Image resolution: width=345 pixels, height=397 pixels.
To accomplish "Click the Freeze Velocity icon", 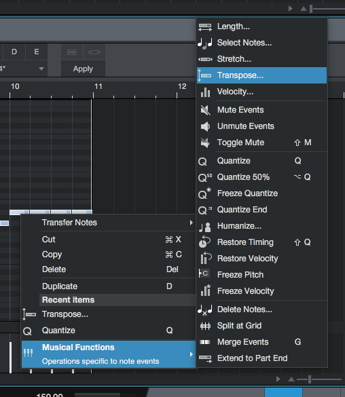I will 205,290.
